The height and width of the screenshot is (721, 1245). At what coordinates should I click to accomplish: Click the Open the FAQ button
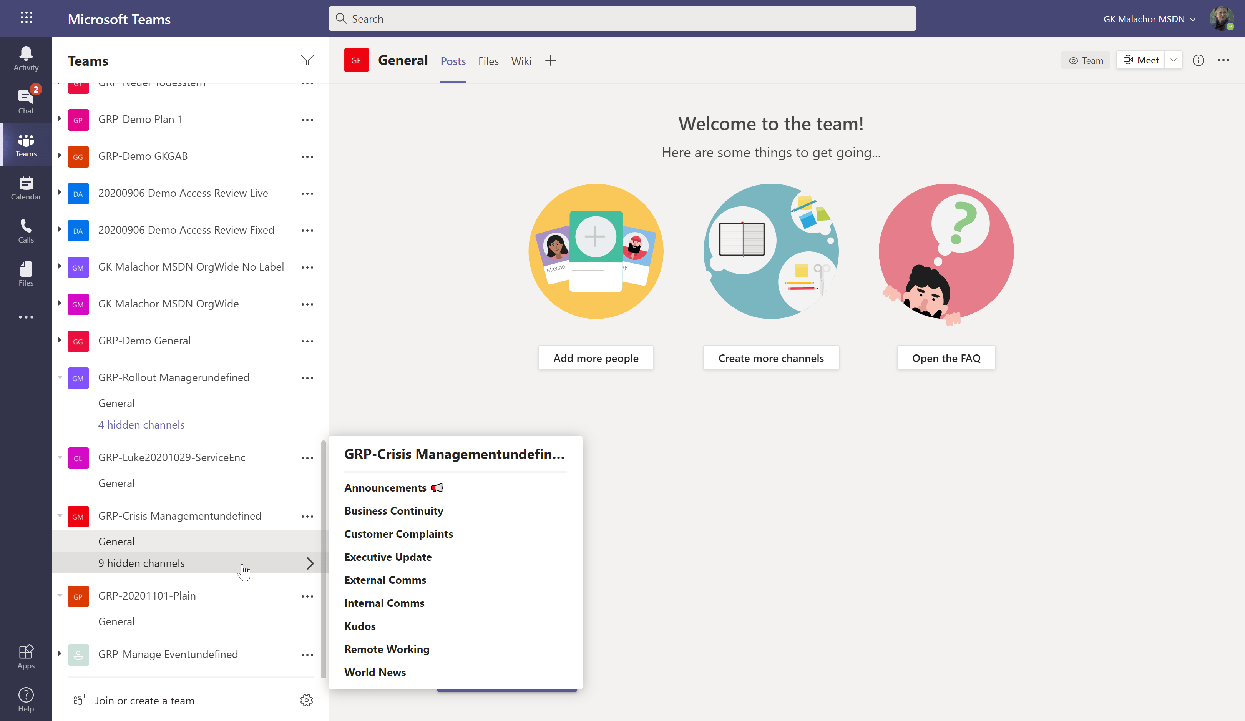946,358
